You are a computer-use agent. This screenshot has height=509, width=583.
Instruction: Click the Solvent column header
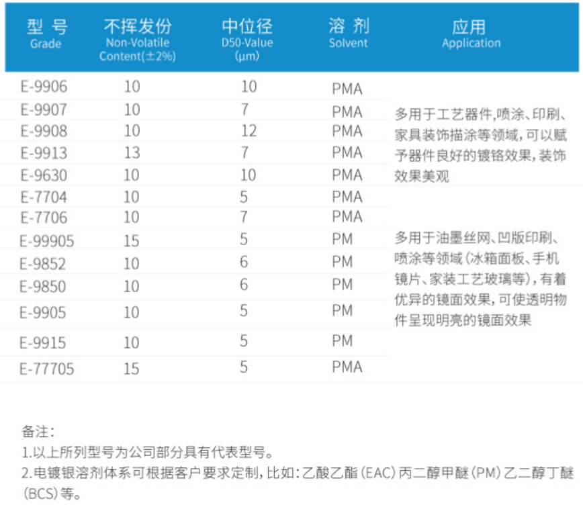pos(349,34)
